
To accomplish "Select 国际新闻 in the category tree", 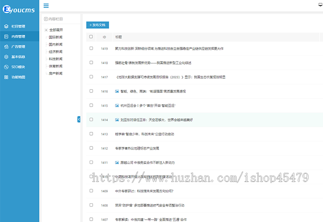I will click(56, 37).
